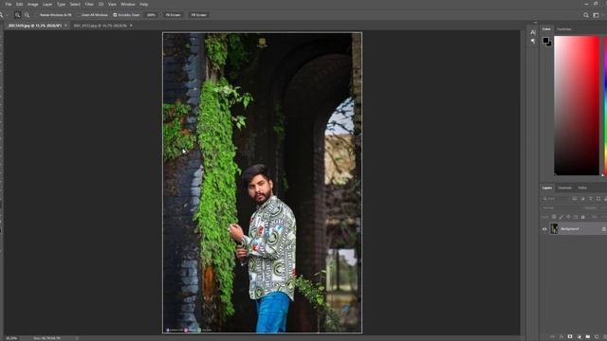Click the Fit Screen button
607x341 pixels.
(x=173, y=15)
